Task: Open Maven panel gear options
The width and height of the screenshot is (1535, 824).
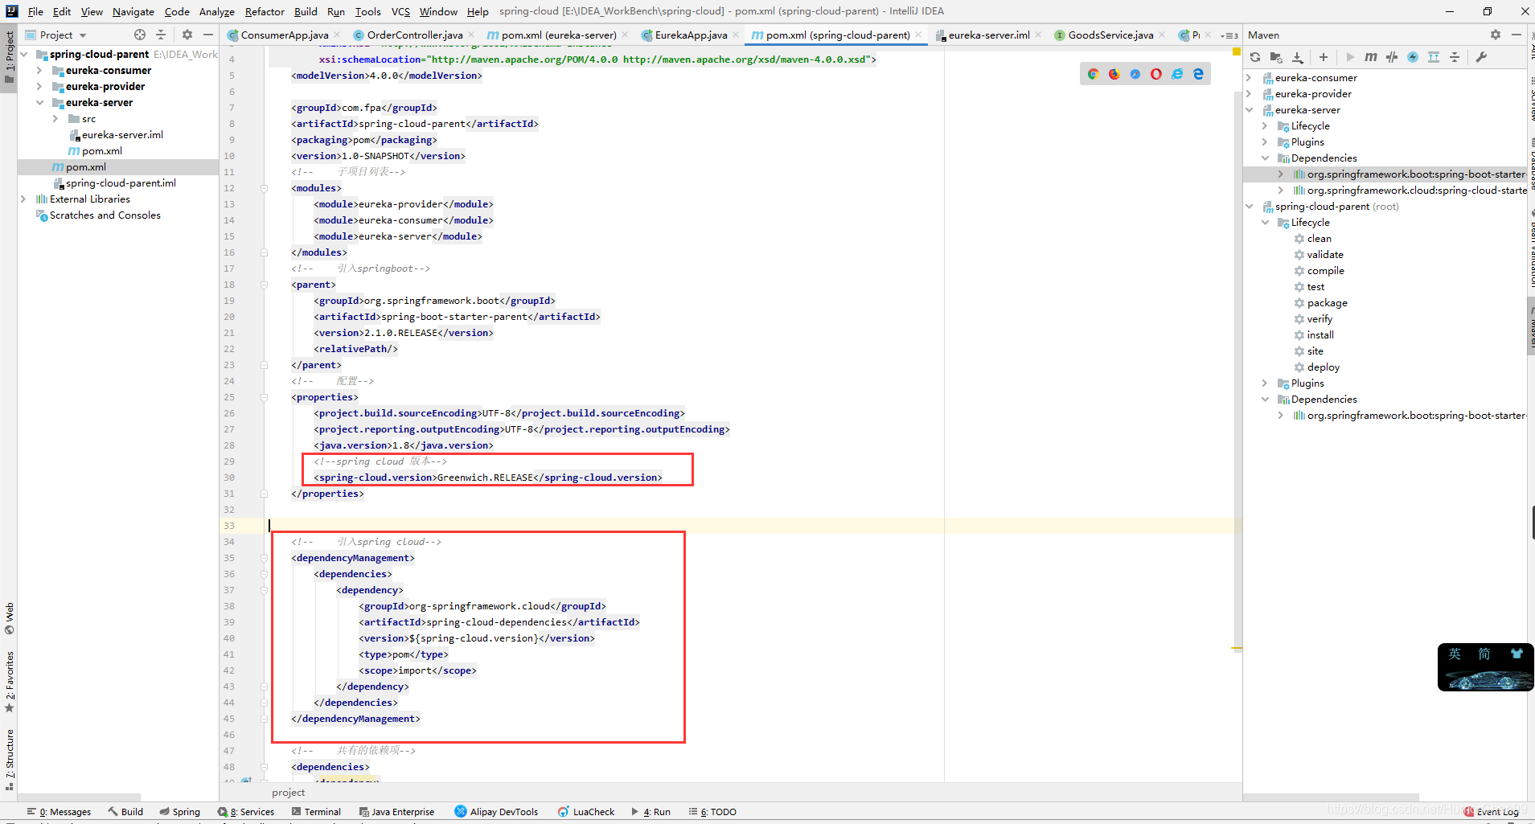Action: tap(1495, 35)
